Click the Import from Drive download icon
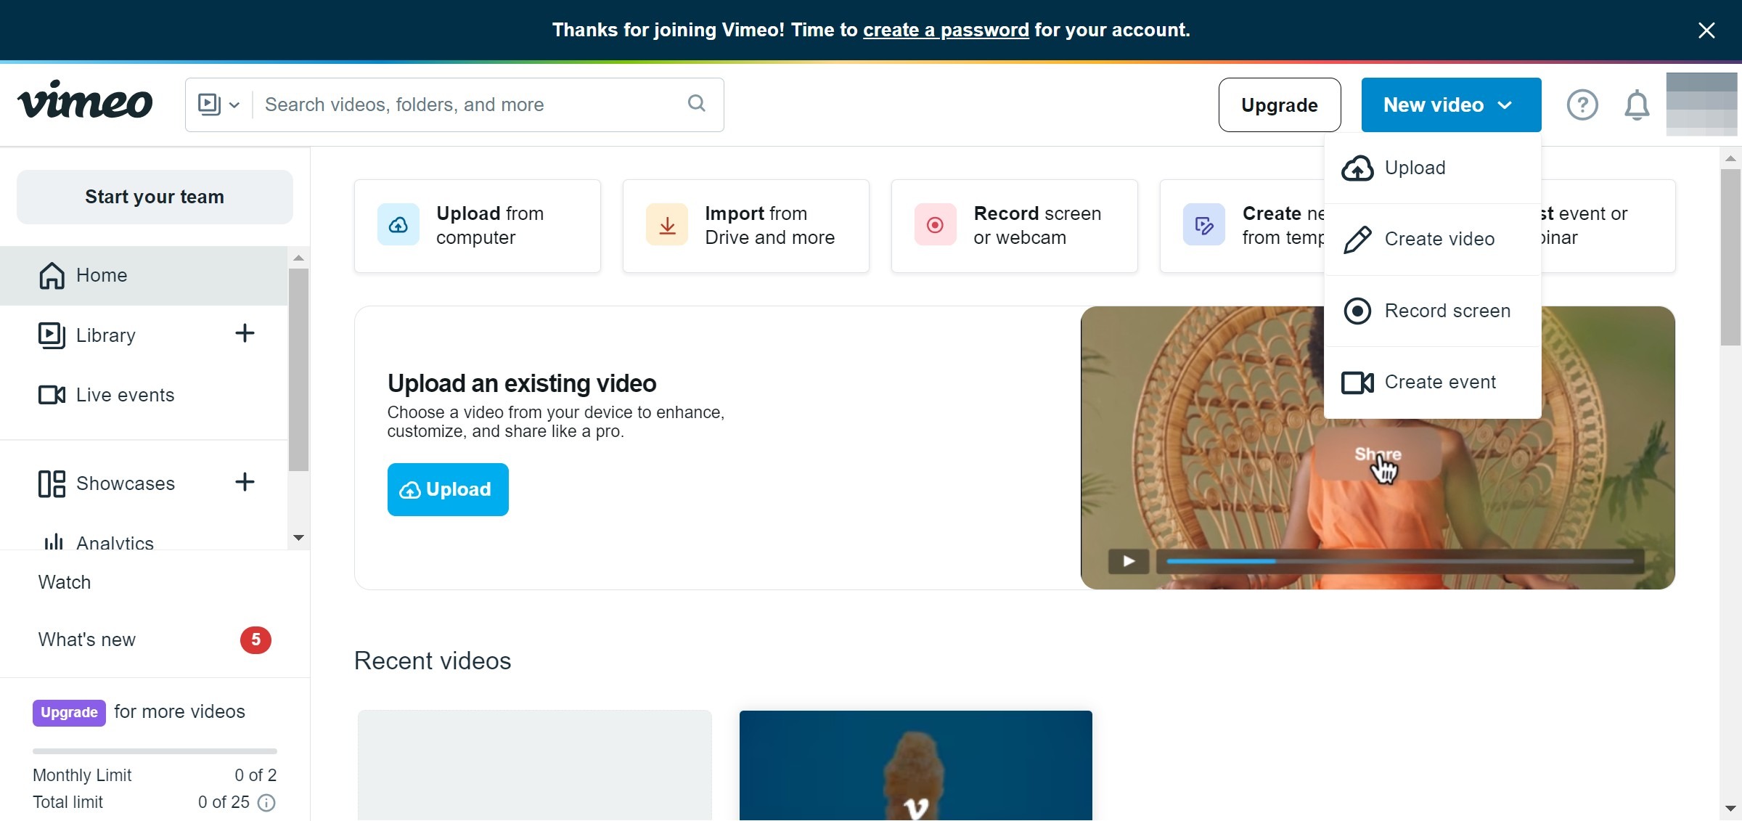 click(x=666, y=225)
